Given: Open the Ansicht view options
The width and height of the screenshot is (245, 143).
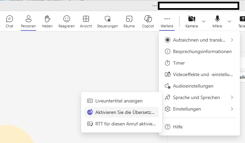Looking at the screenshot, I should click(x=86, y=22).
